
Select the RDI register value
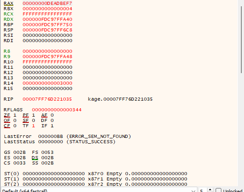pyautogui.click(x=47, y=41)
